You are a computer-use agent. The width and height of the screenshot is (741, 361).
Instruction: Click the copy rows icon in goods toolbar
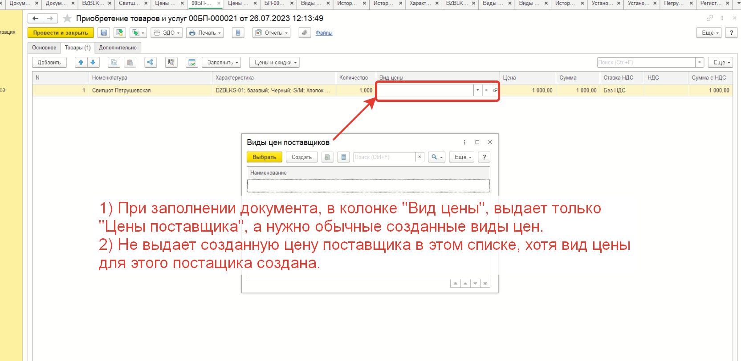point(114,63)
